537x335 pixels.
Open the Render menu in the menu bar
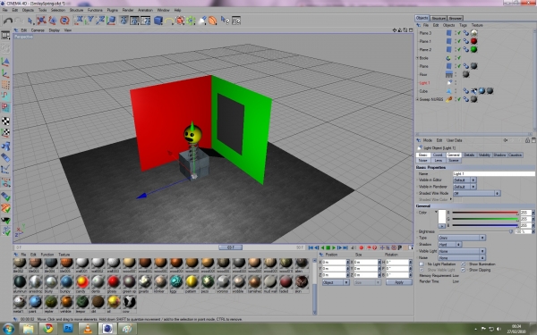click(128, 10)
